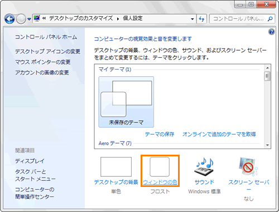Viewport: 279px width, 212px height.
Task: Close the personalization window
Action: click(266, 4)
